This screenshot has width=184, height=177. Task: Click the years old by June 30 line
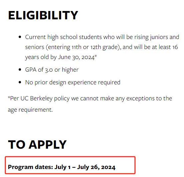click(x=61, y=57)
